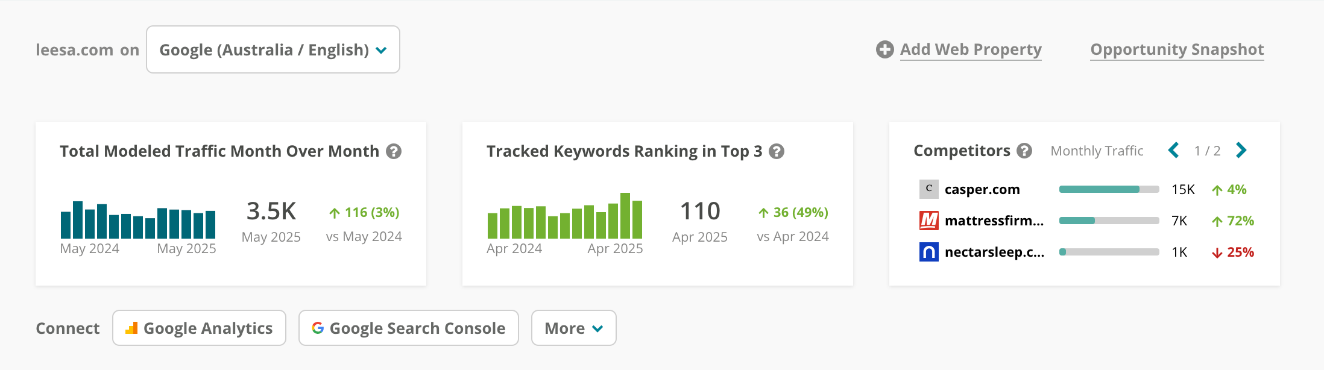Click the Mattress Firm logo icon

(x=928, y=221)
